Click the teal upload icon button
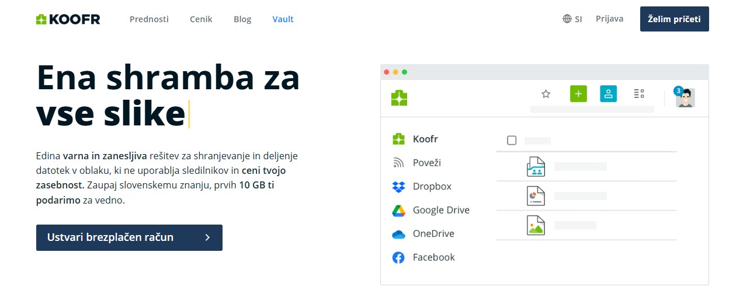750x301 pixels. 609,93
